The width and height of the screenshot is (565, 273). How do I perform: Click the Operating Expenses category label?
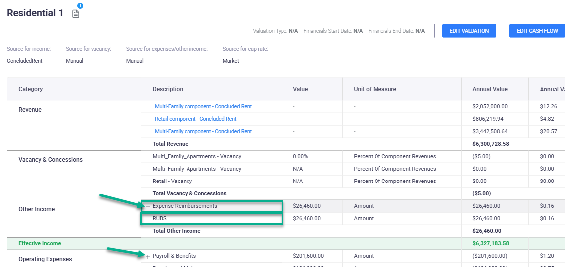45,259
